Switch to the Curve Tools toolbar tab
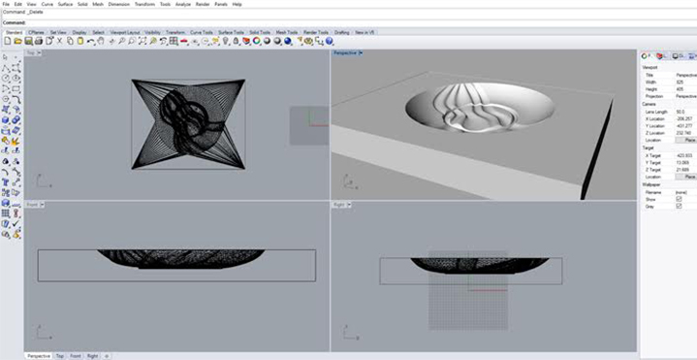This screenshot has height=360, width=697. [202, 32]
